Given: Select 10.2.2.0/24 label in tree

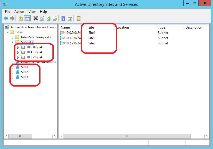Looking at the screenshot, I should coord(34,57).
